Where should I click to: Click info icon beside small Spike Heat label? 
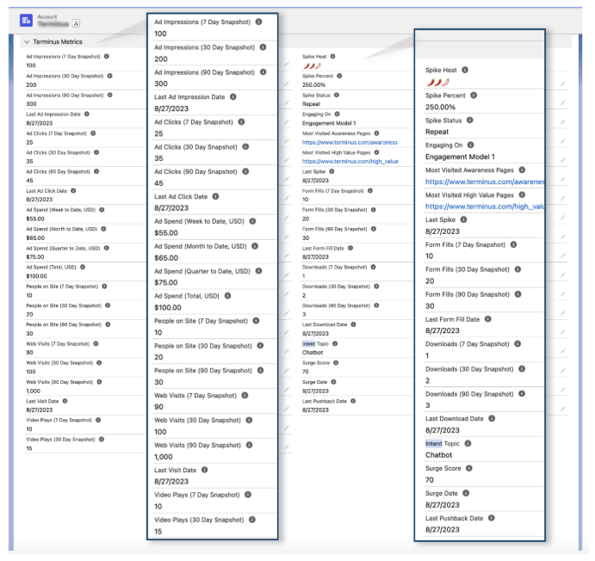(332, 57)
